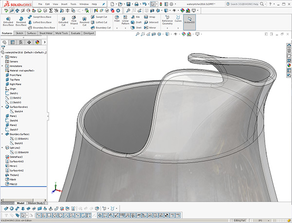Screen dimensions: 292x223
Task: Switch to the Evaluate tab
Action: (x=75, y=33)
